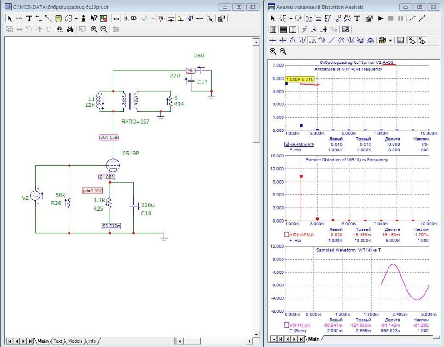Select the Peak cursor function icon
Screen dimensions: 444x347
(293, 40)
